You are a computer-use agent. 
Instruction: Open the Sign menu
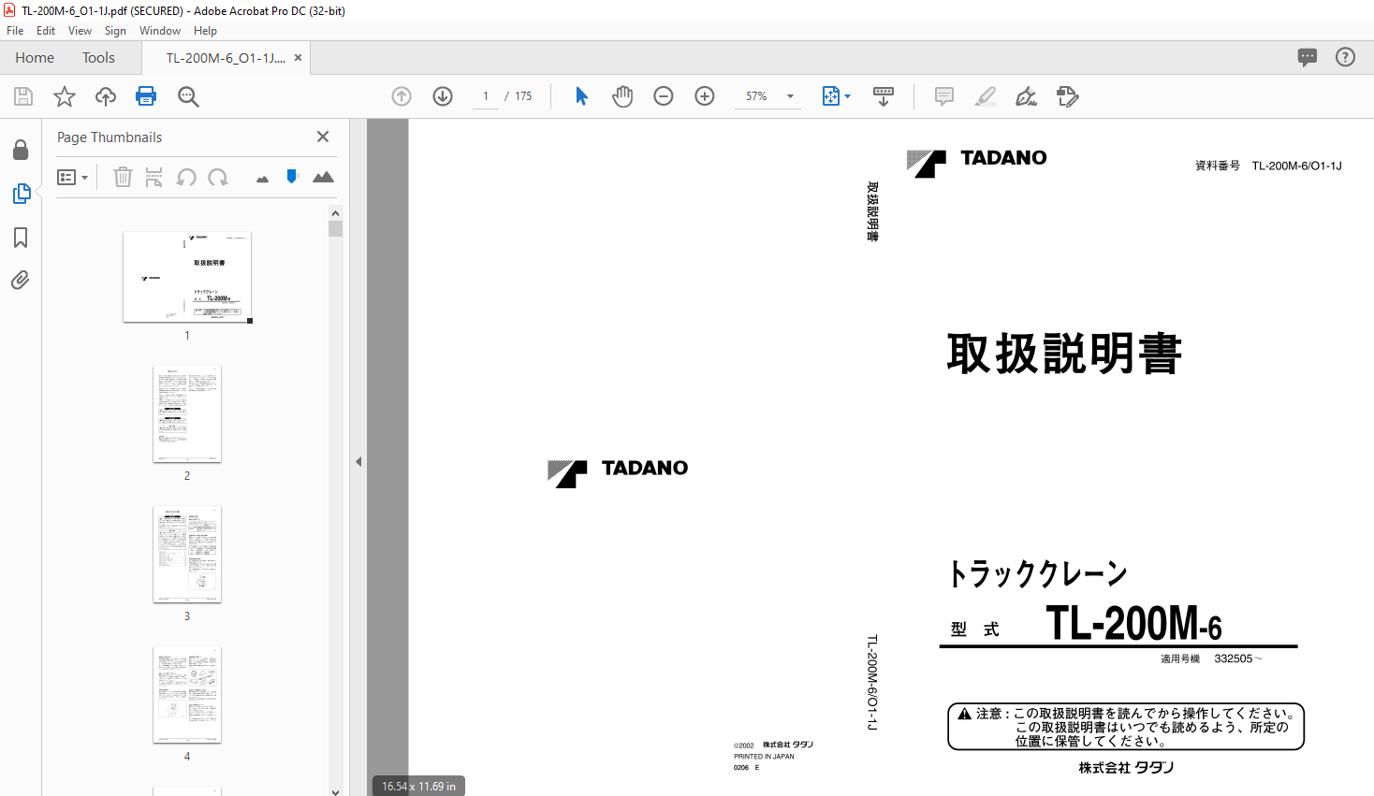click(x=115, y=31)
